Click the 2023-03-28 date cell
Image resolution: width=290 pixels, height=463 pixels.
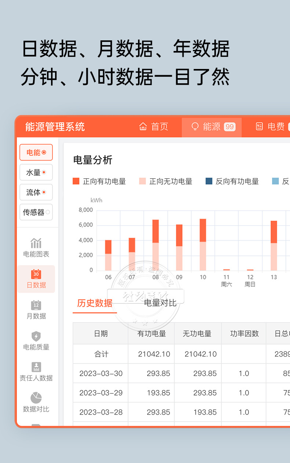coord(101,412)
